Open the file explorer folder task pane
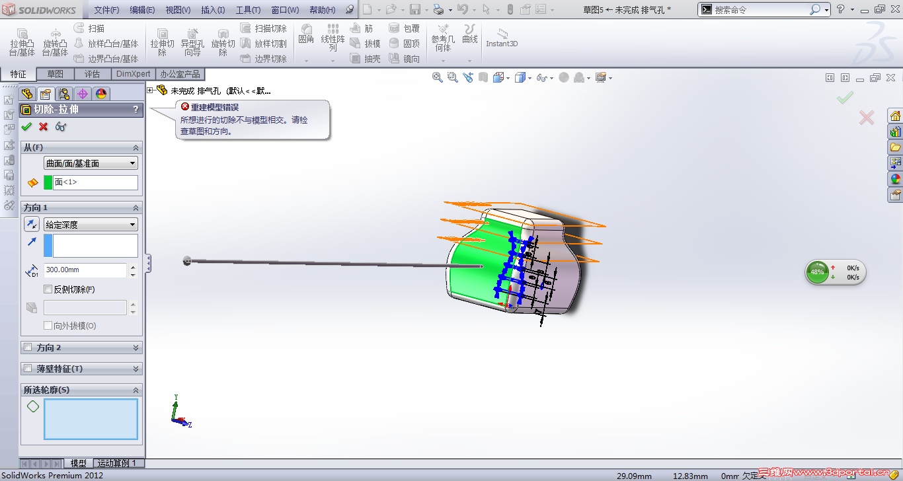The width and height of the screenshot is (903, 481). pos(895,147)
